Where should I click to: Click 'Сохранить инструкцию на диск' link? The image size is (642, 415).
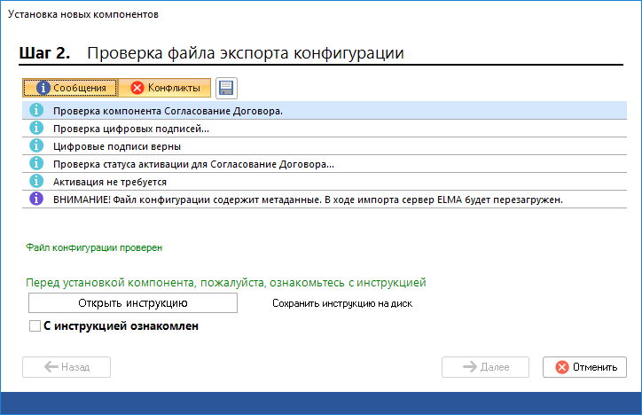(341, 303)
